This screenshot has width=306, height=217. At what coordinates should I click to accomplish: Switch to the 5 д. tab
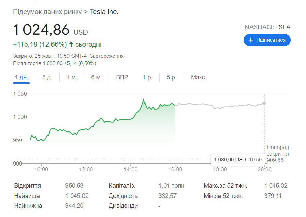click(x=47, y=77)
